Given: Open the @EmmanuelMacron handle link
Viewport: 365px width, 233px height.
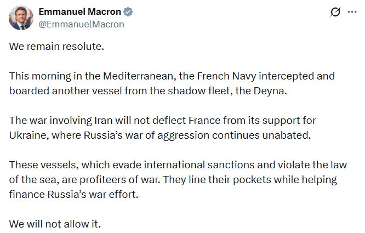Looking at the screenshot, I should pos(81,24).
